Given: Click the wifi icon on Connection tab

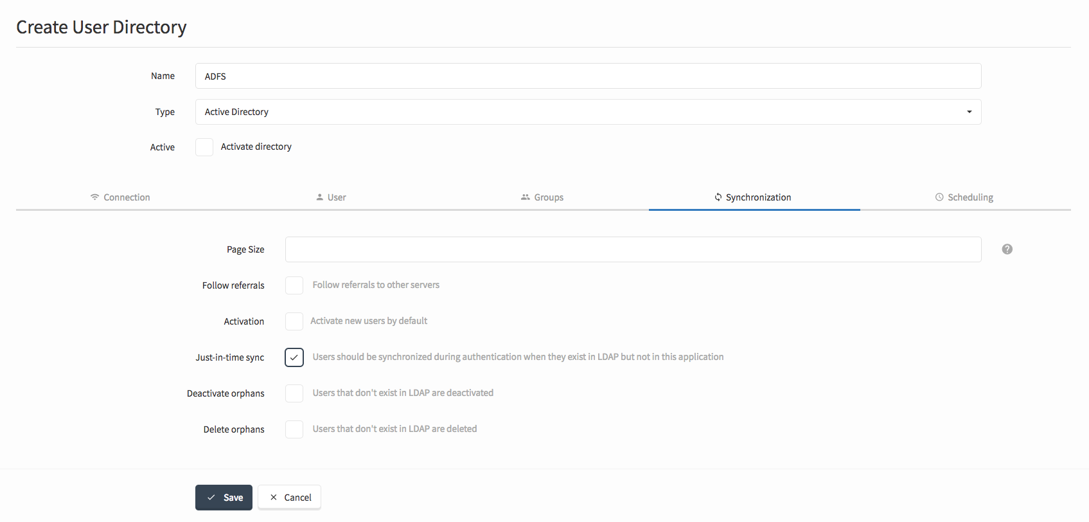Looking at the screenshot, I should pyautogui.click(x=95, y=197).
